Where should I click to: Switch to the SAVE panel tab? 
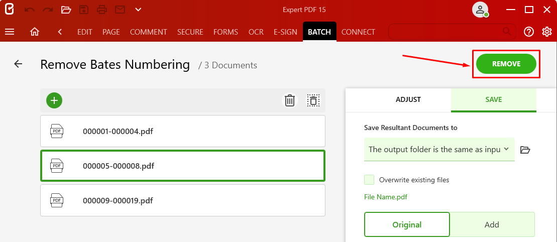point(494,100)
